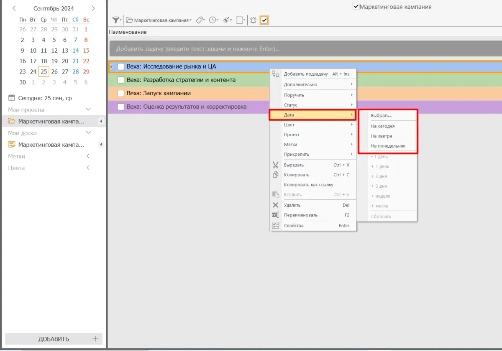This screenshot has height=351, width=502.
Task: Toggle the orange-highlighted checkmark button in toolbar
Action: 264,20
